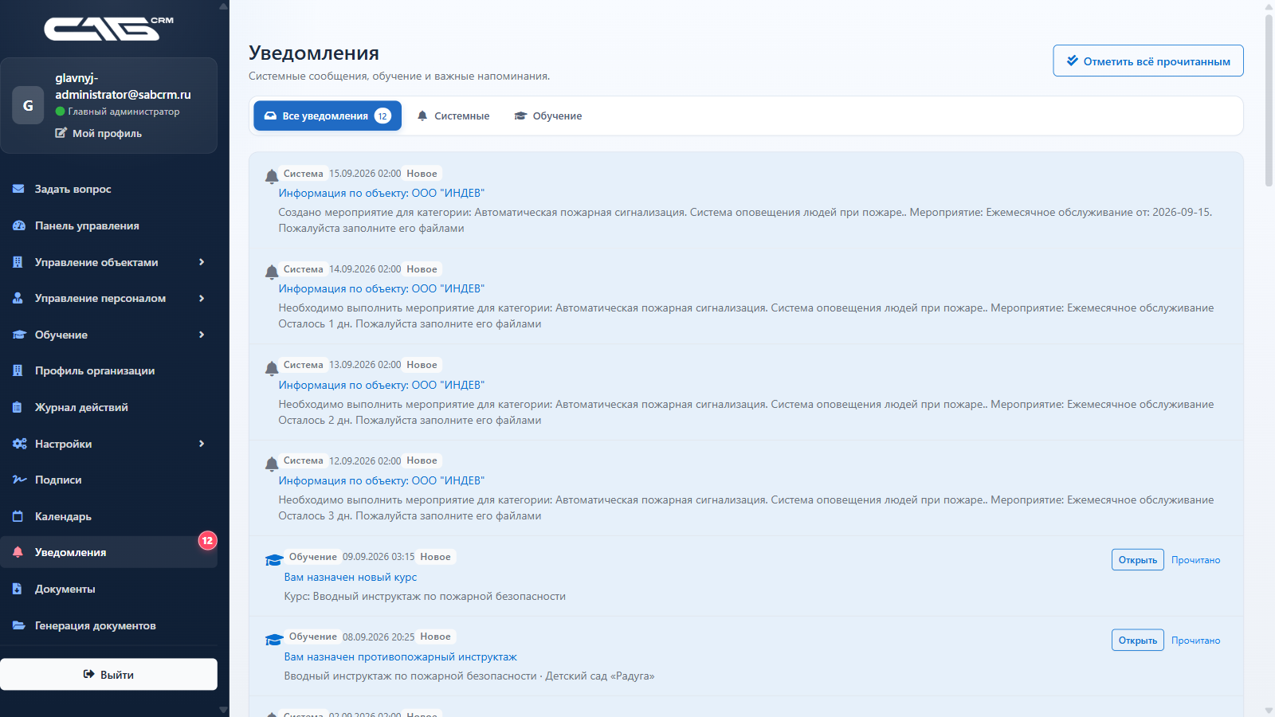Open link Вам назначен новый курс
Image resolution: width=1275 pixels, height=717 pixels.
point(351,577)
